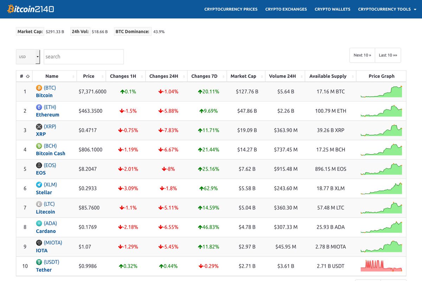Go to the Next 10 page

[x=362, y=55]
